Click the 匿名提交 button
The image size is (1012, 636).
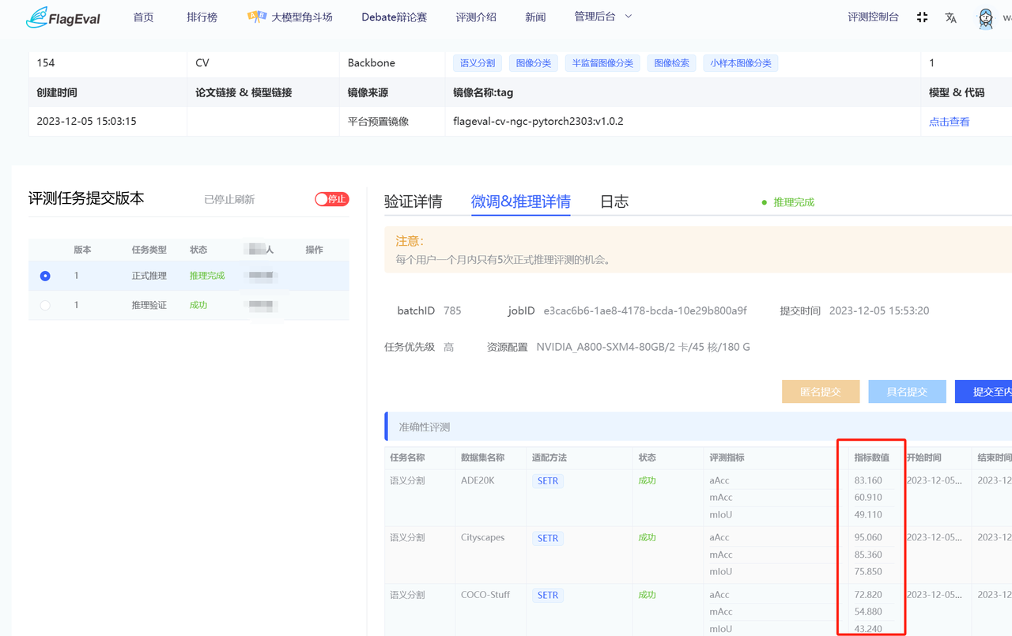pos(820,391)
